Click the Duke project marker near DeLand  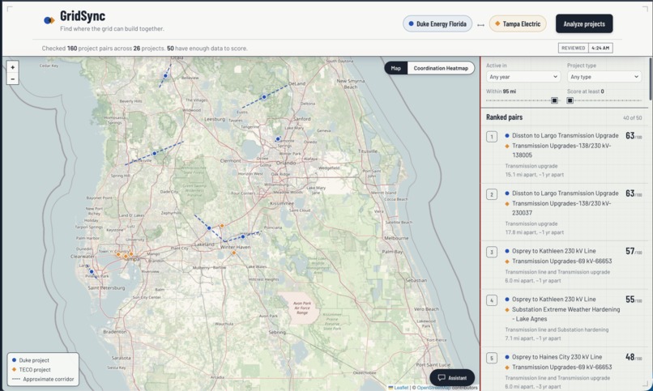[x=264, y=97]
